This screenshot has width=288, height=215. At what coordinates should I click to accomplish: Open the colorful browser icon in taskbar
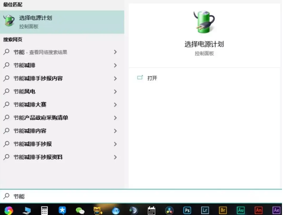point(9,210)
